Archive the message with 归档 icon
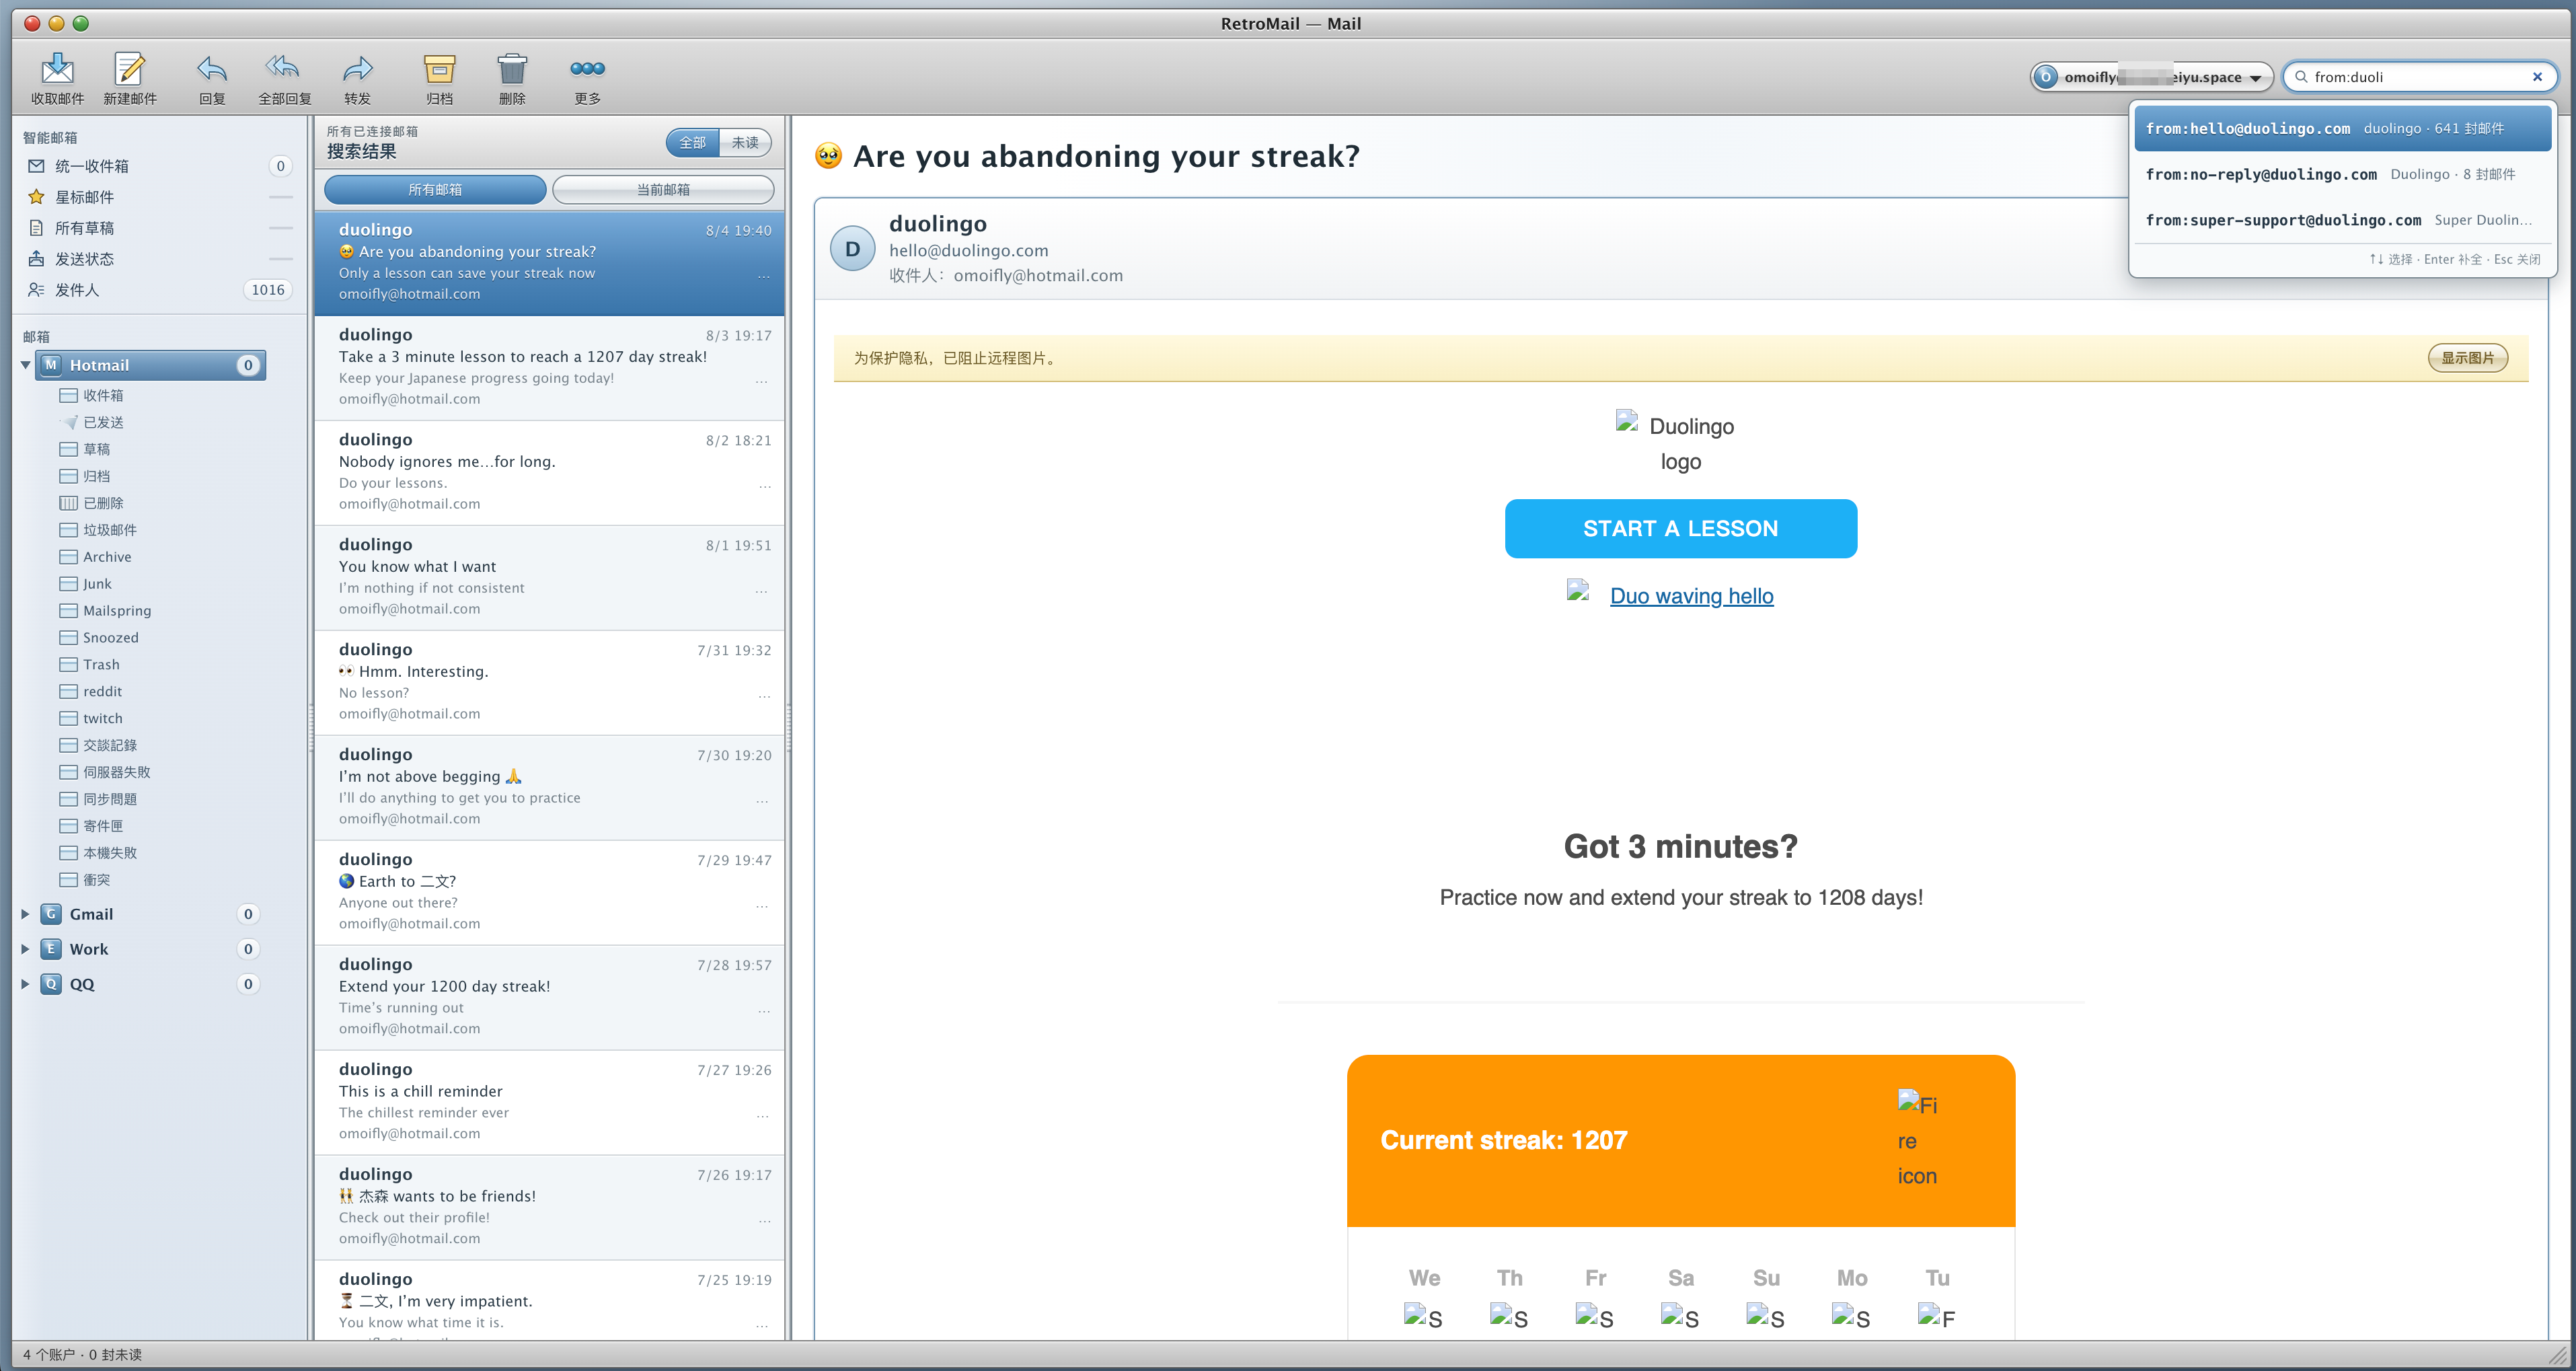 coord(439,68)
